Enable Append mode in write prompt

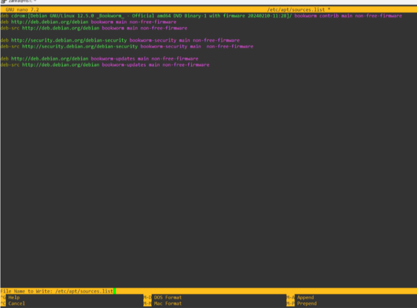pyautogui.click(x=305, y=297)
